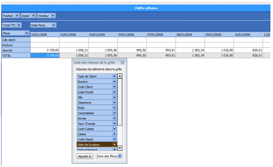Click the field list scroll up arrow
273x167 pixels.
tap(120, 76)
